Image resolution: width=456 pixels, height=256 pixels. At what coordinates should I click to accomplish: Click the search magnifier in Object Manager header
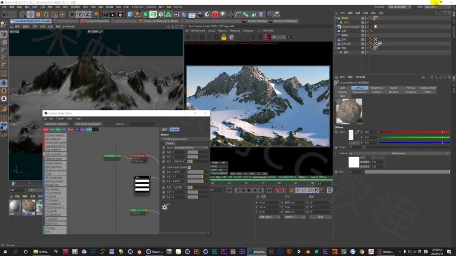pyautogui.click(x=436, y=13)
